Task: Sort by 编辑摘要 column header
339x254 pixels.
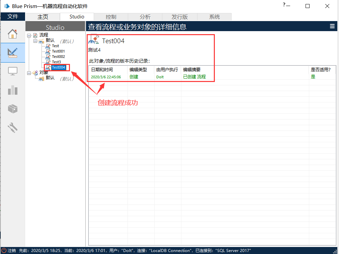Action: [x=245, y=70]
